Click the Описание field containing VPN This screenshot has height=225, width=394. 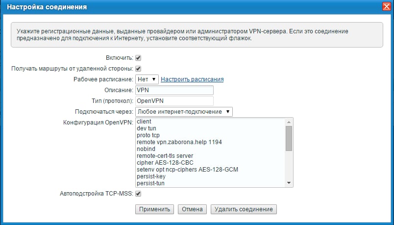(x=174, y=90)
